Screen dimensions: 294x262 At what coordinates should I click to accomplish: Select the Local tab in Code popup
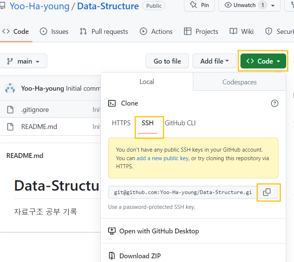click(x=147, y=82)
